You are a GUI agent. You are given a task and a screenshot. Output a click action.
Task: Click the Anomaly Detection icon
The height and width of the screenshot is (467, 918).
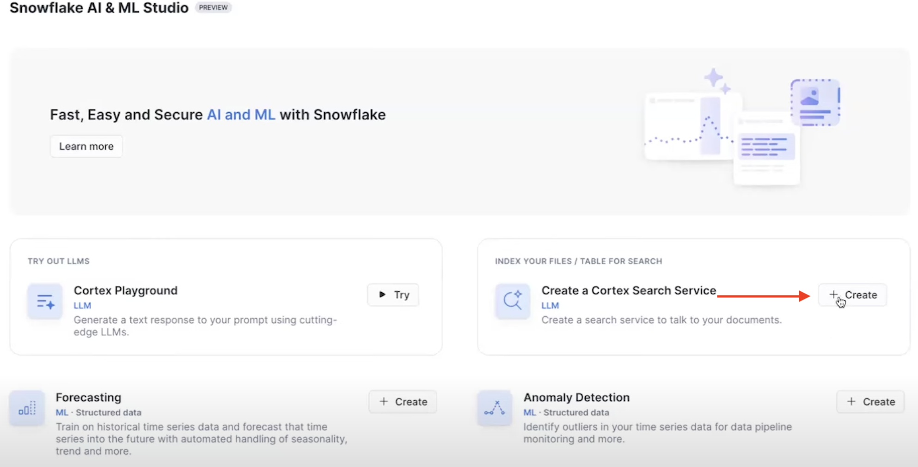point(495,408)
